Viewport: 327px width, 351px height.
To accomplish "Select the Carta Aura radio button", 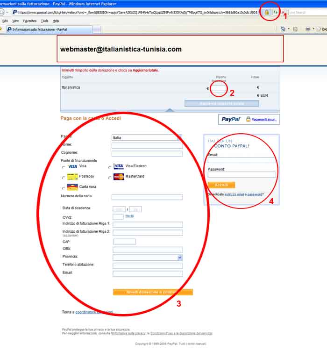I will point(64,188).
